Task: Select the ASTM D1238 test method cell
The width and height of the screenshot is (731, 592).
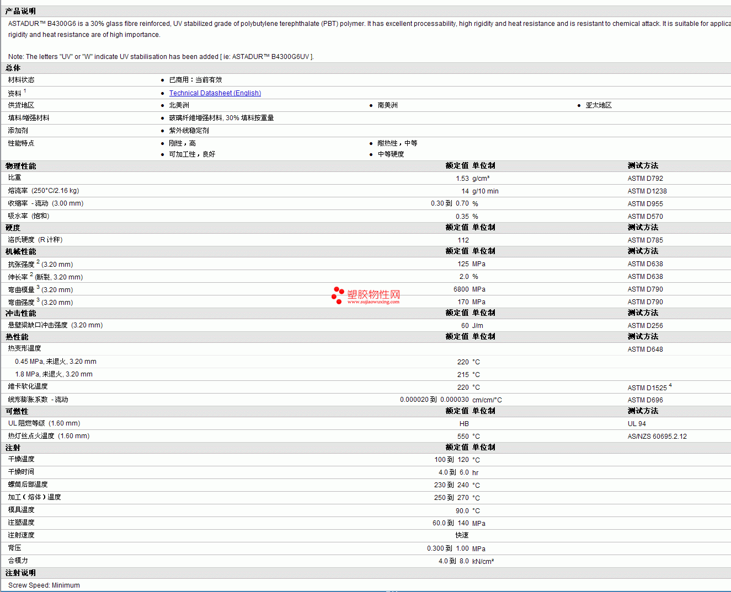Action: 647,191
